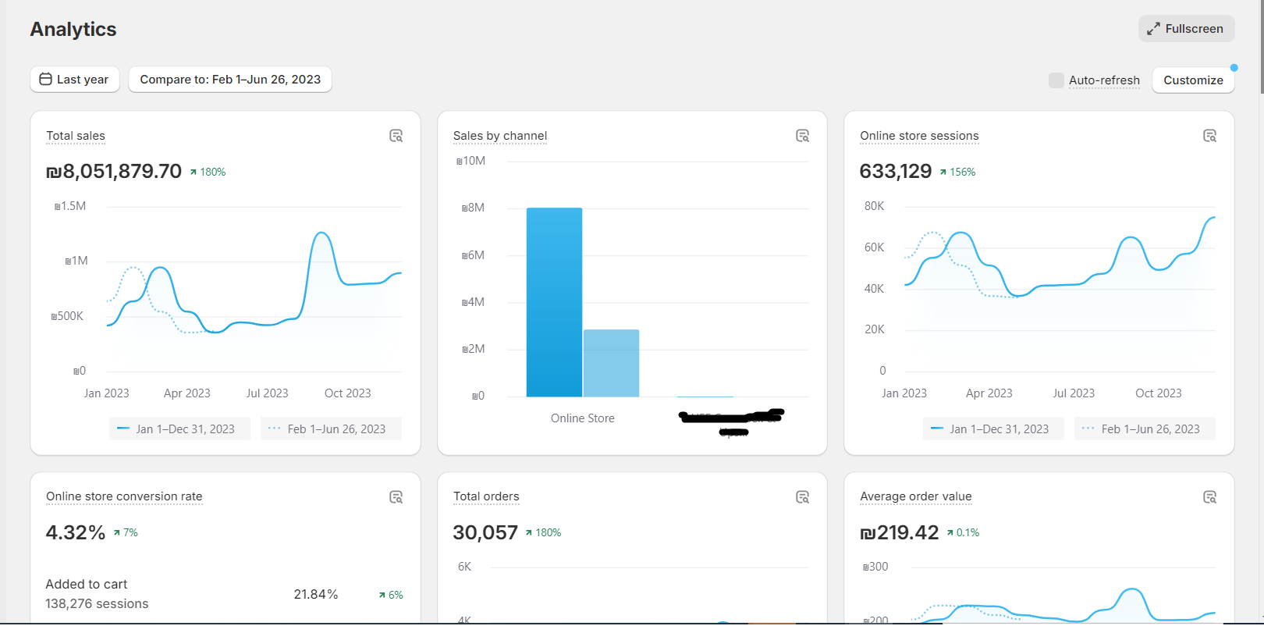
Task: Click the Online store sessions heading
Action: tap(919, 136)
